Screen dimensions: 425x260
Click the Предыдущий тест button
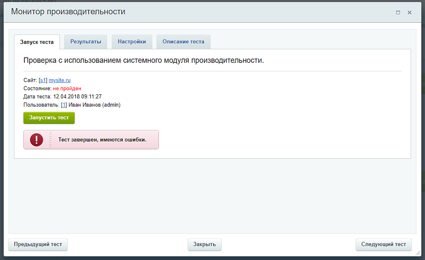(x=38, y=244)
